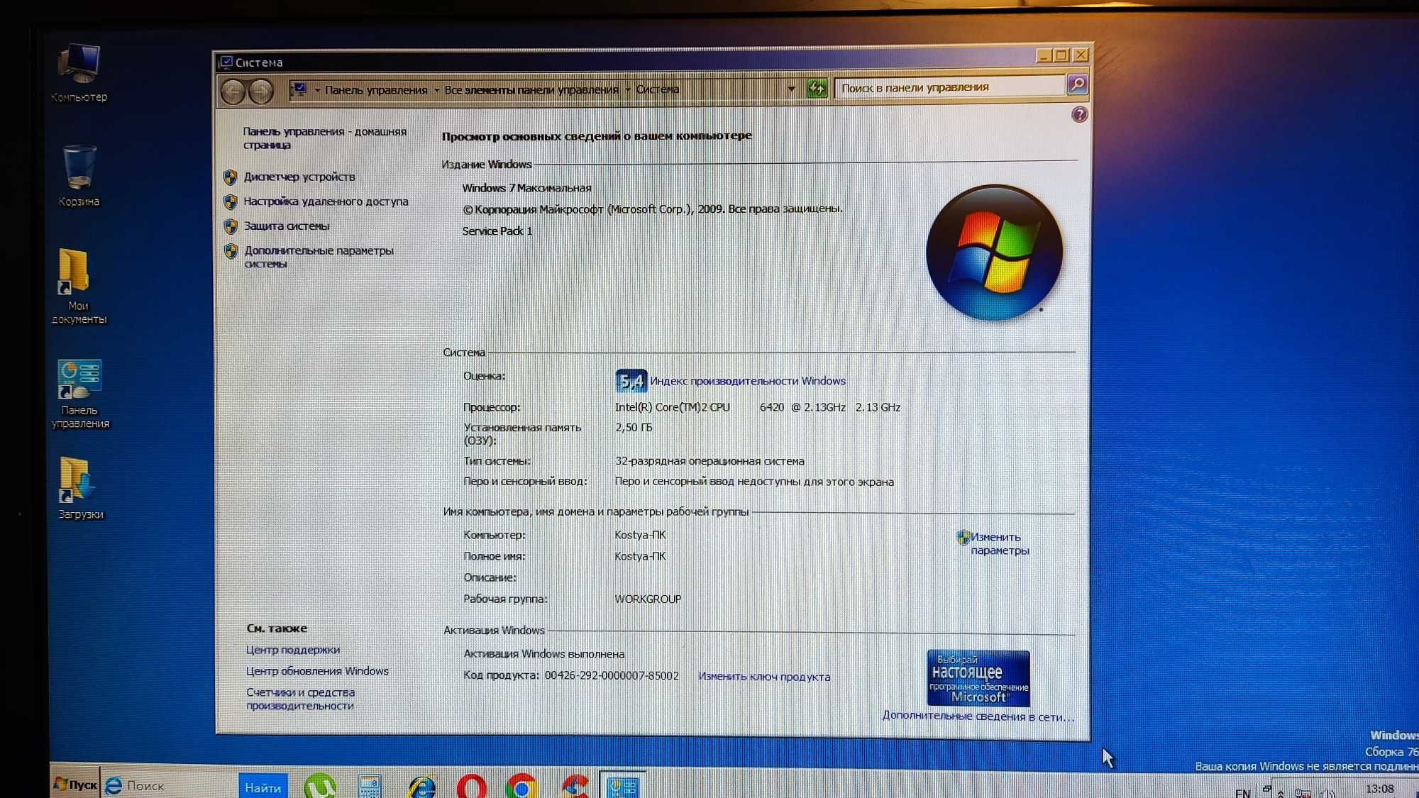Viewport: 1419px width, 798px height.
Task: Open Загрузки folder shortcut
Action: click(x=79, y=488)
